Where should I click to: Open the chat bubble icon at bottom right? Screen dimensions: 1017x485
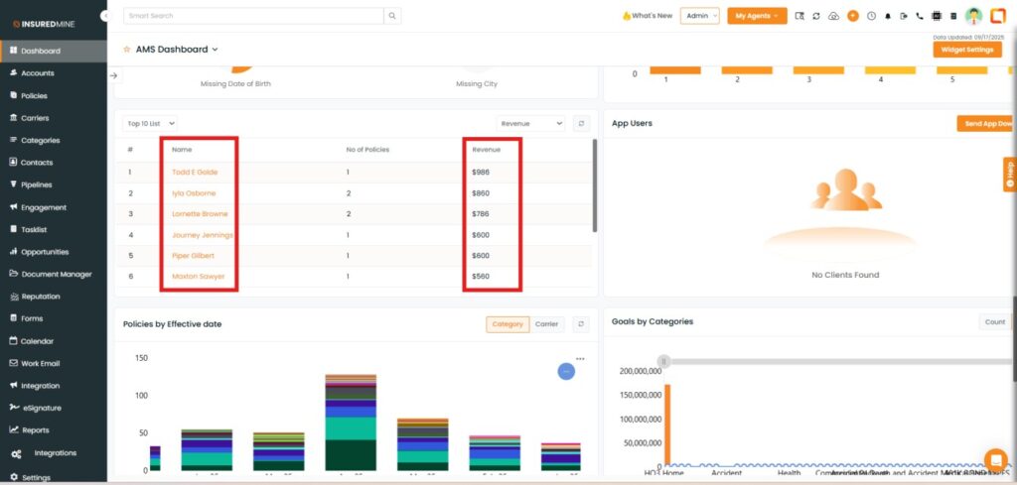click(994, 460)
